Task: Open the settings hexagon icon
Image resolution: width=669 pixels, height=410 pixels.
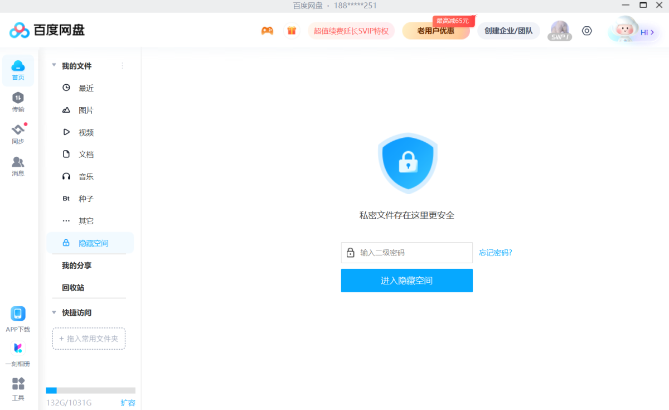Action: pos(586,31)
